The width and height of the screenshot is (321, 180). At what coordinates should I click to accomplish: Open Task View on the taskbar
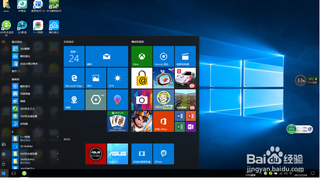[x=13, y=174]
